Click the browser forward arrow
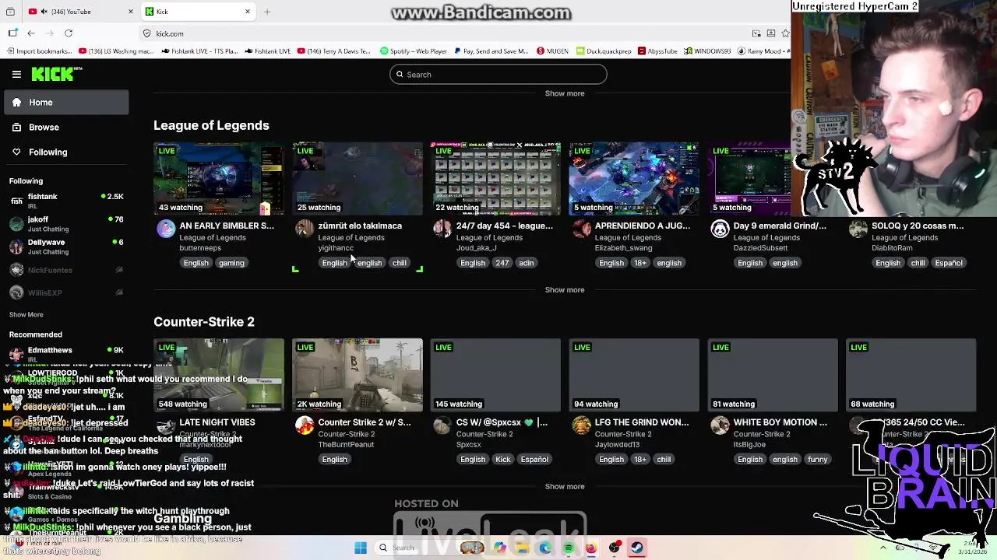 coord(50,33)
